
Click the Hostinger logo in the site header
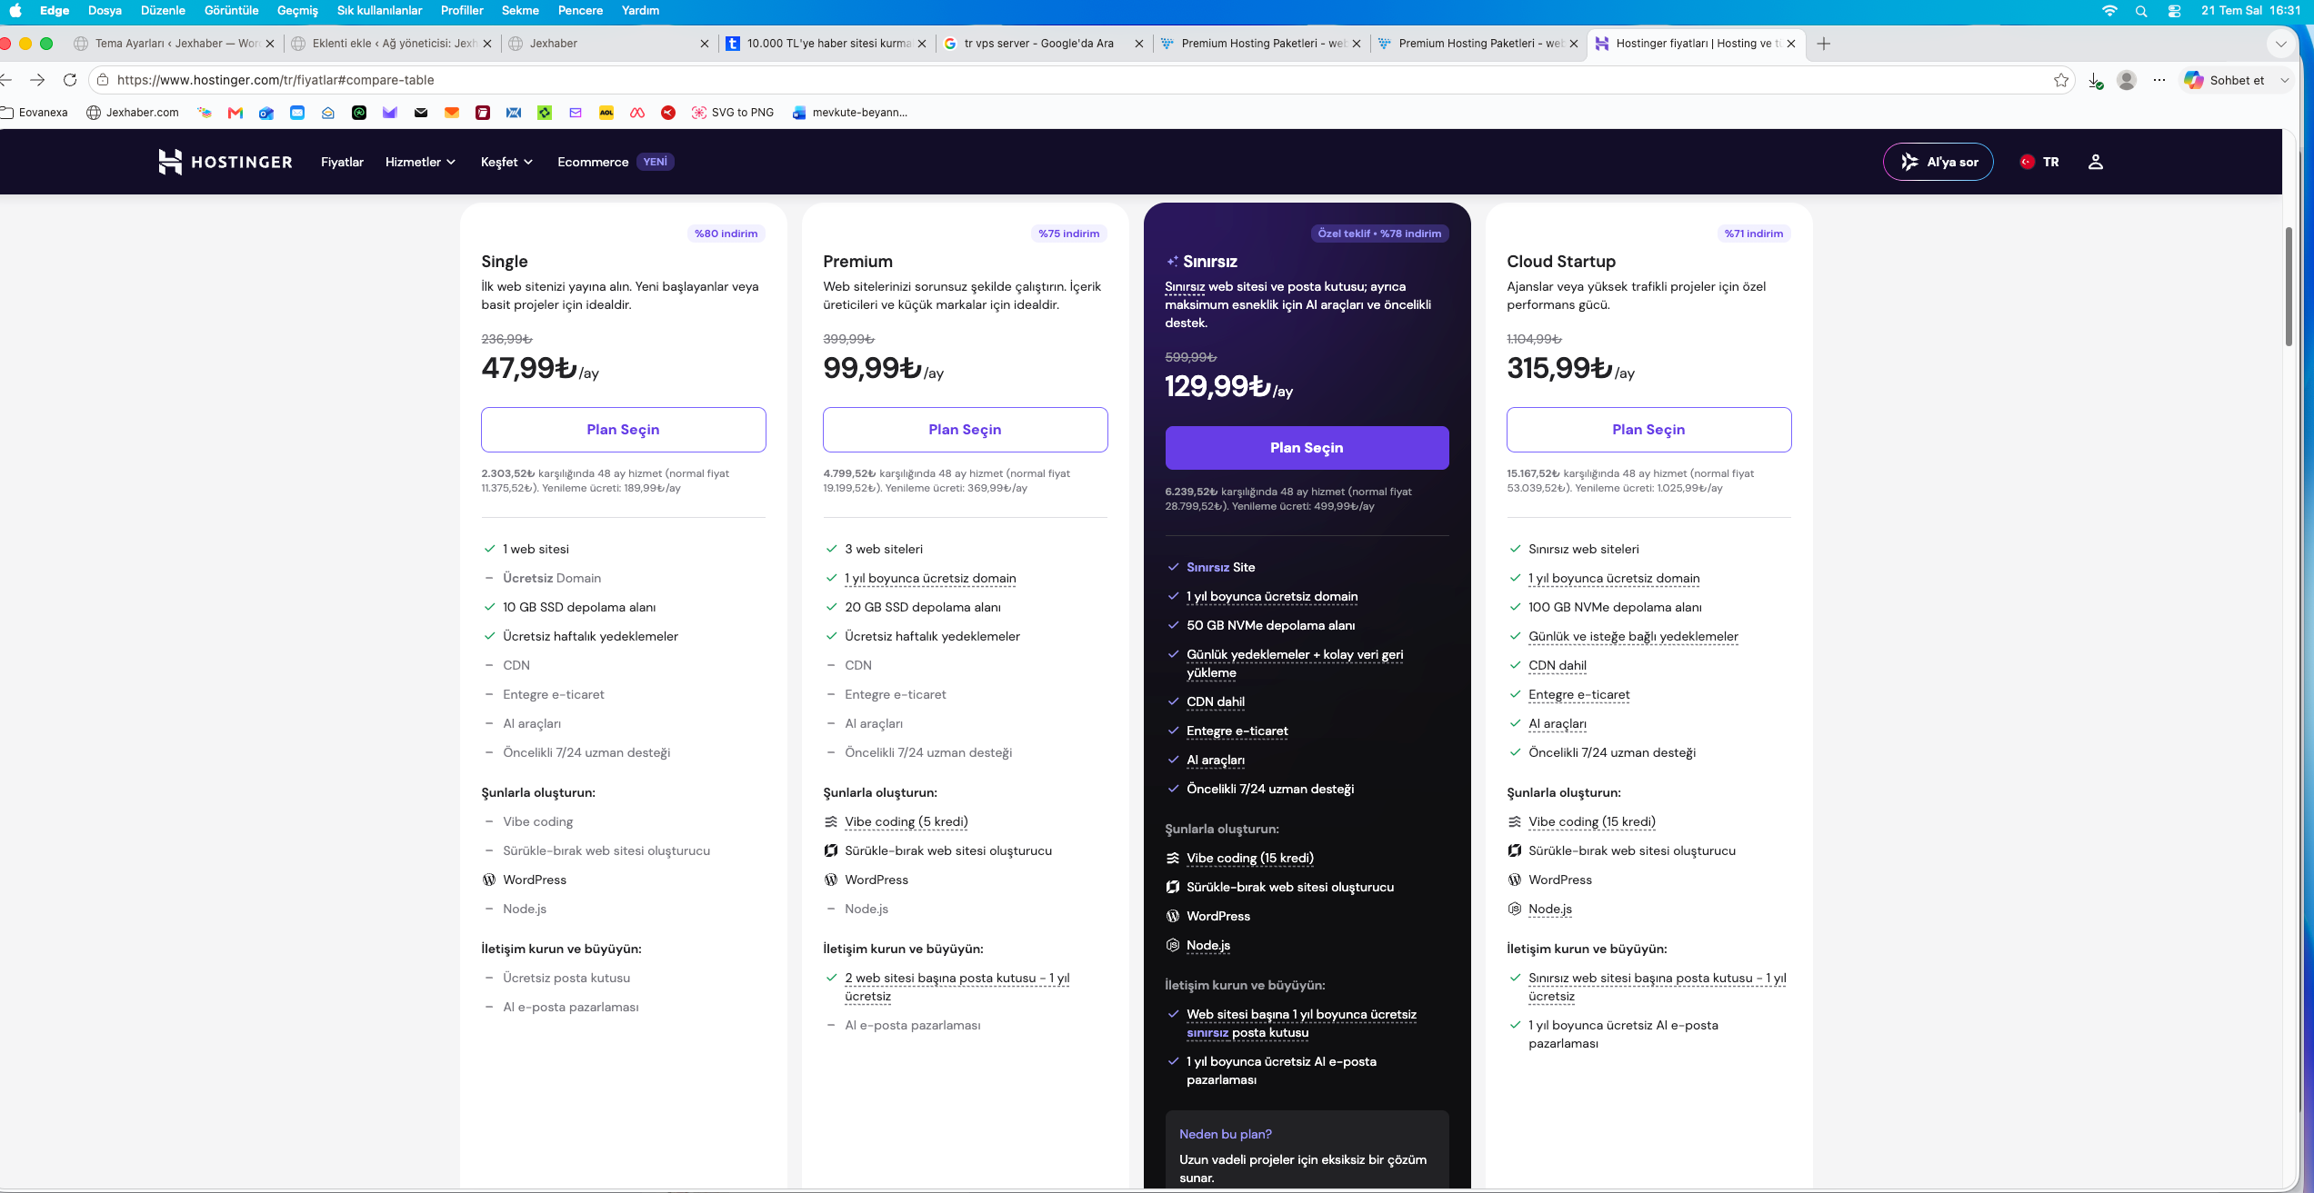coord(225,162)
